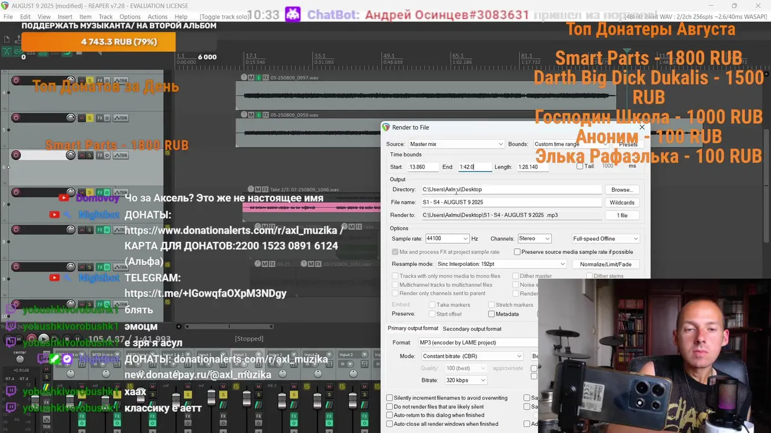771x433 pixels.
Task: Open the Sample rate 44100 dropdown
Action: point(446,239)
